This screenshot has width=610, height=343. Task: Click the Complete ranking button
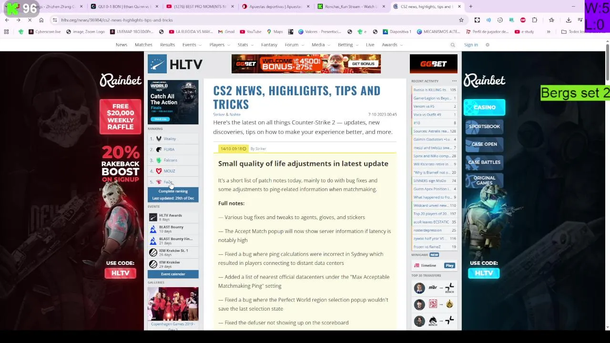173,191
